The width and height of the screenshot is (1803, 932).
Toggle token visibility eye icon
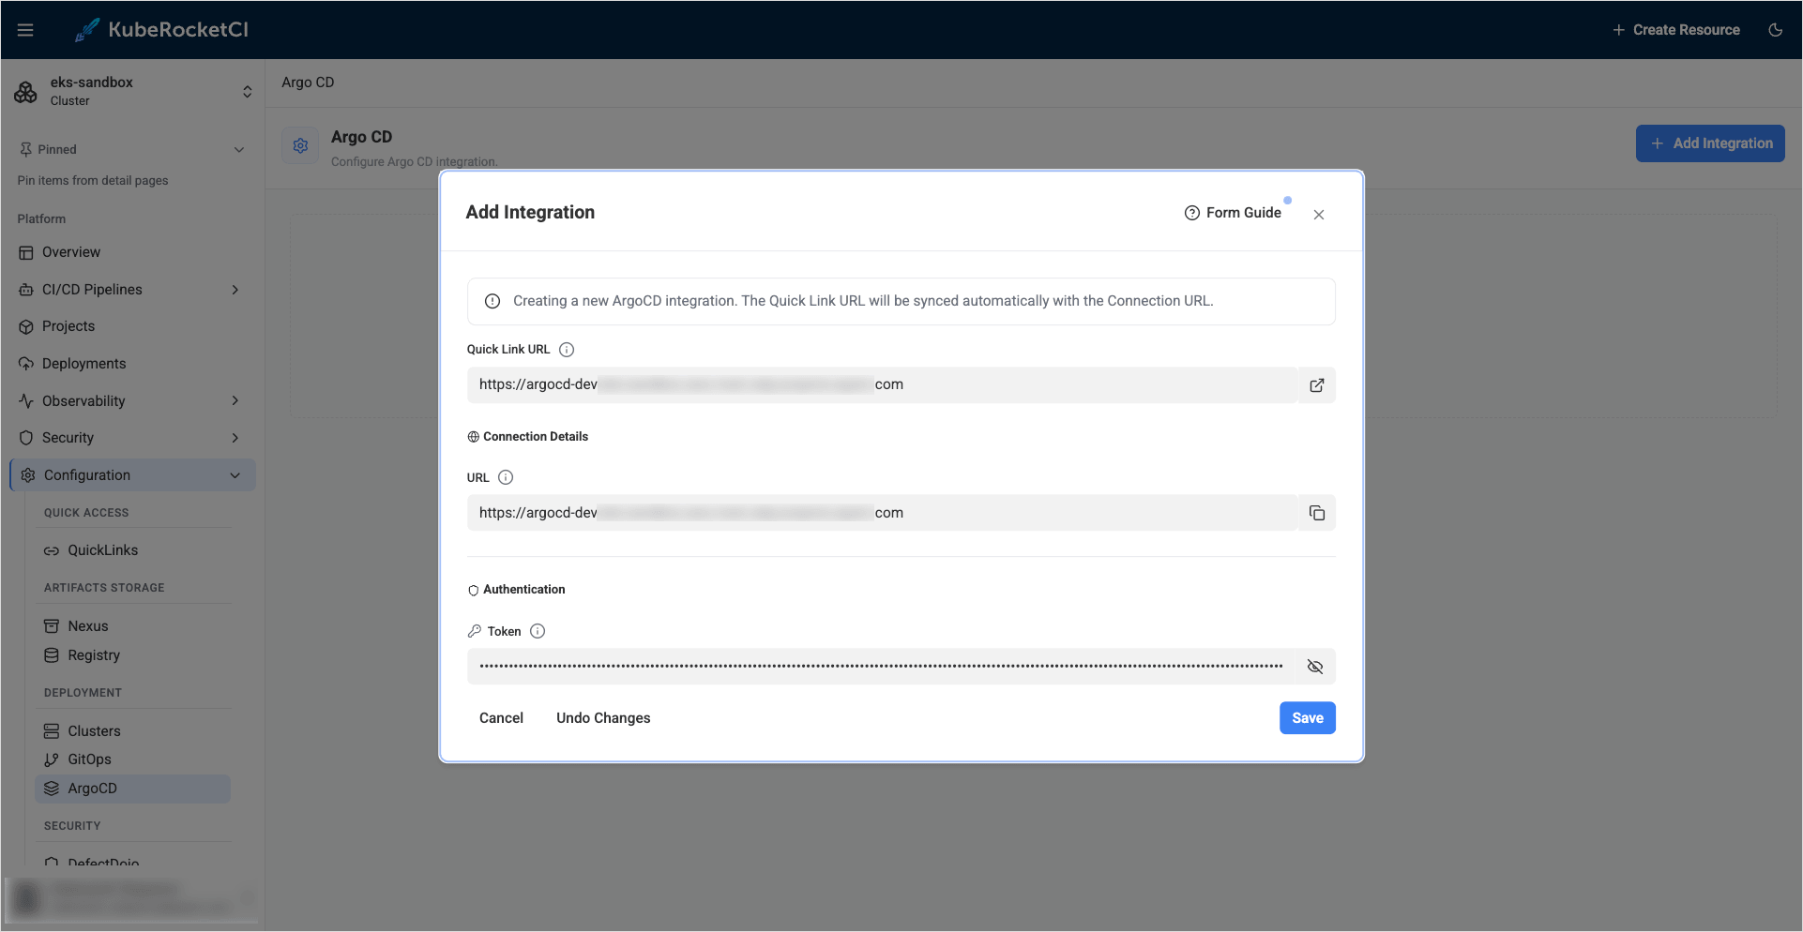pyautogui.click(x=1315, y=667)
